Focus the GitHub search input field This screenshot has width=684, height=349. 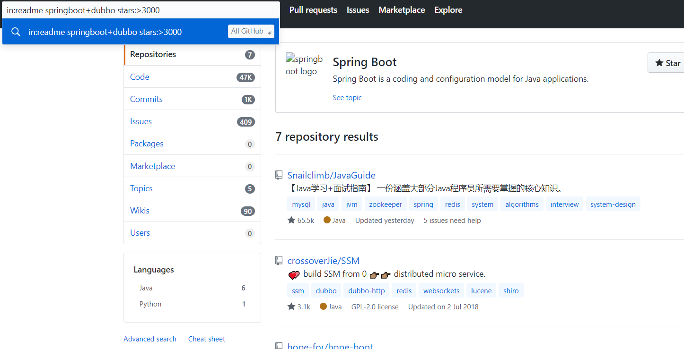pos(140,9)
